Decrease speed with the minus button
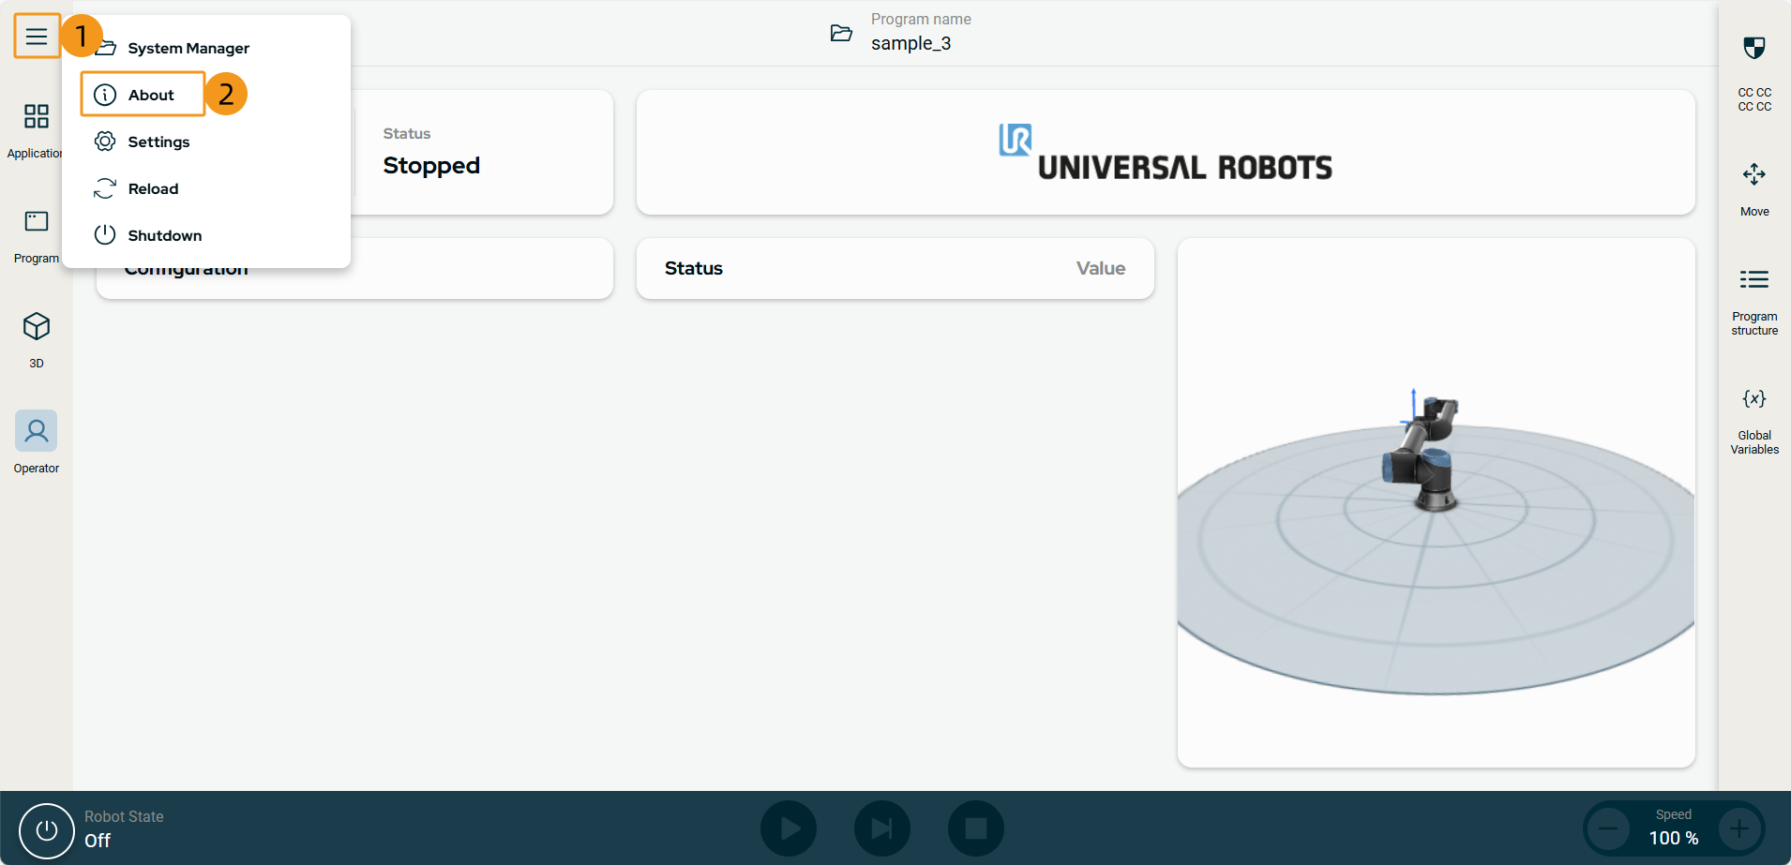 1608,828
